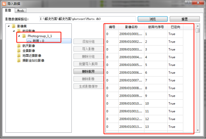Screen dimensions: 206x139
Task: Collapse the 影像集 tree node
Action: pyautogui.click(x=9, y=26)
